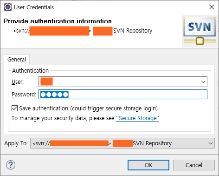Click 'Provide authentication information' heading
The width and height of the screenshot is (219, 176).
pyautogui.click(x=58, y=21)
